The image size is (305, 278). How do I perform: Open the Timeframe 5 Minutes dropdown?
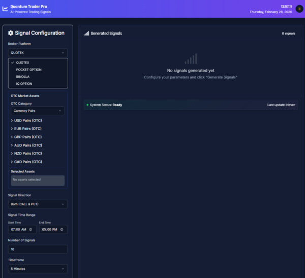(x=38, y=269)
